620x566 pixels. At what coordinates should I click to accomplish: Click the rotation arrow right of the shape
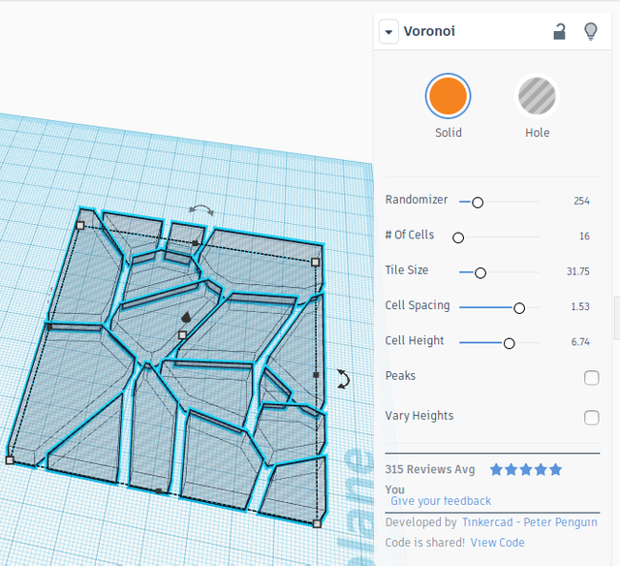(x=343, y=379)
